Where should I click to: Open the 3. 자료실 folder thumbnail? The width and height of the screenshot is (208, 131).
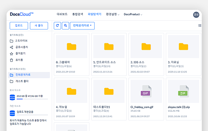(184, 47)
